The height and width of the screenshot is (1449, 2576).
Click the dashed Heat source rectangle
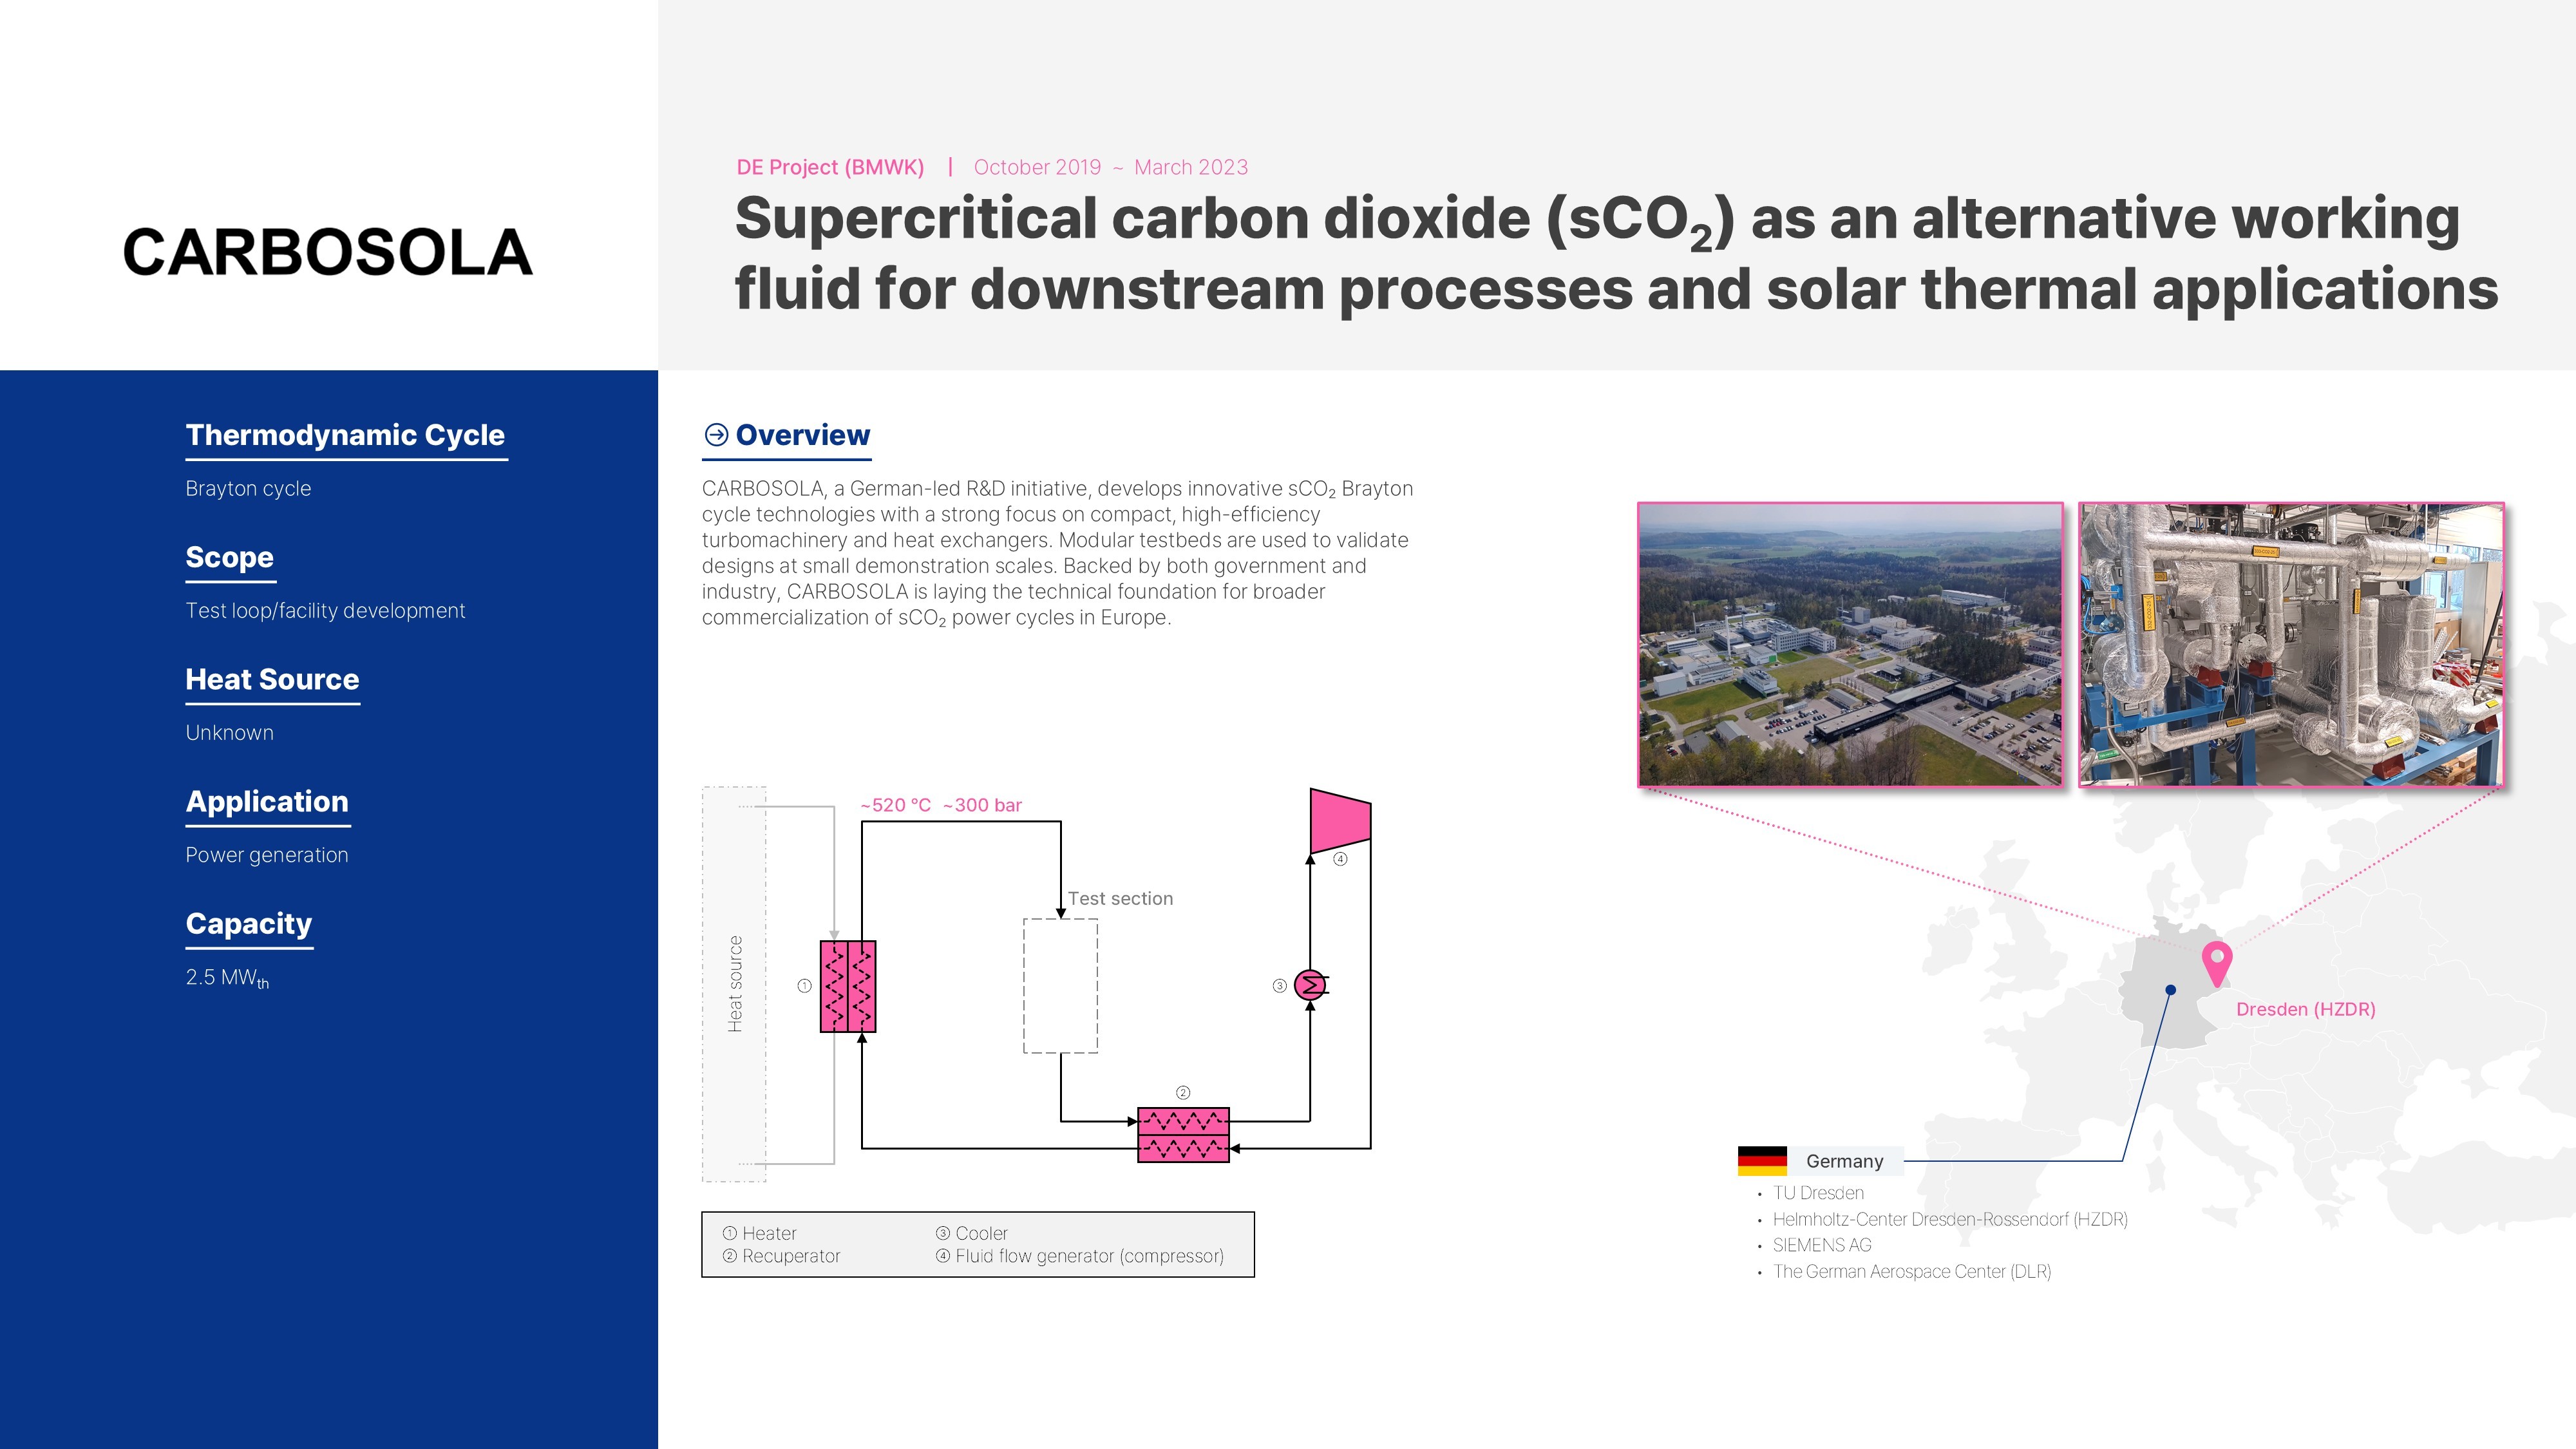pyautogui.click(x=734, y=984)
